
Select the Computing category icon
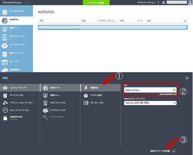click(x=5, y=88)
